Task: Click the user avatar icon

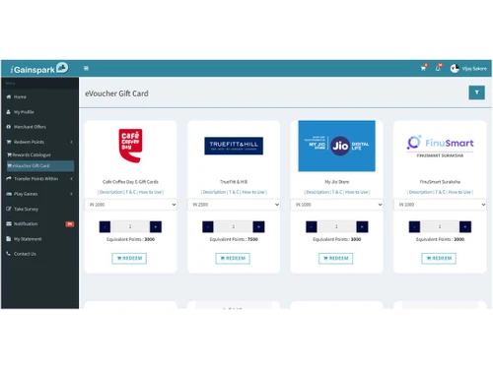Action: 455,68
